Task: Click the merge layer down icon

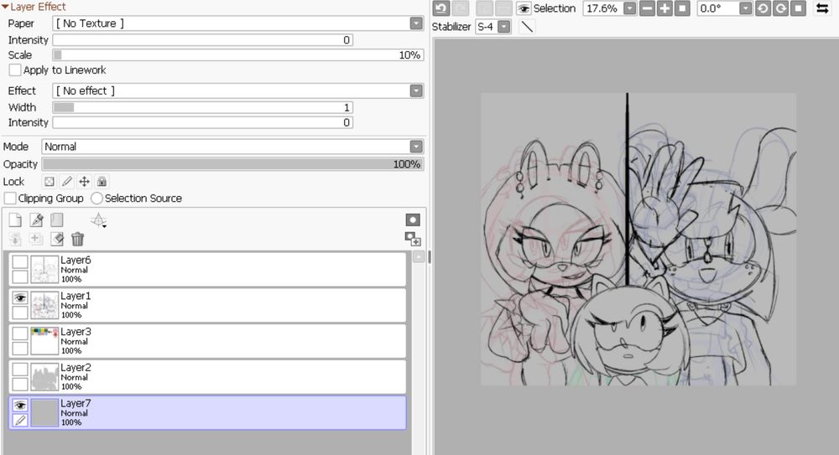Action: pyautogui.click(x=36, y=239)
